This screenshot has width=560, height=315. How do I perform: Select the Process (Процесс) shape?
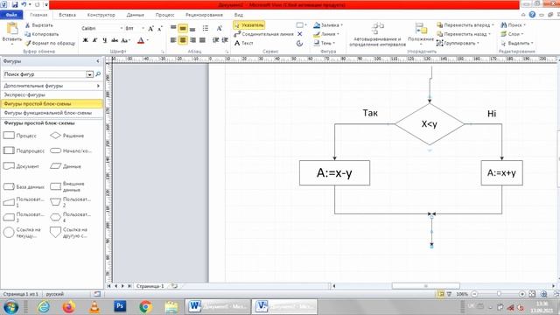coord(20,136)
